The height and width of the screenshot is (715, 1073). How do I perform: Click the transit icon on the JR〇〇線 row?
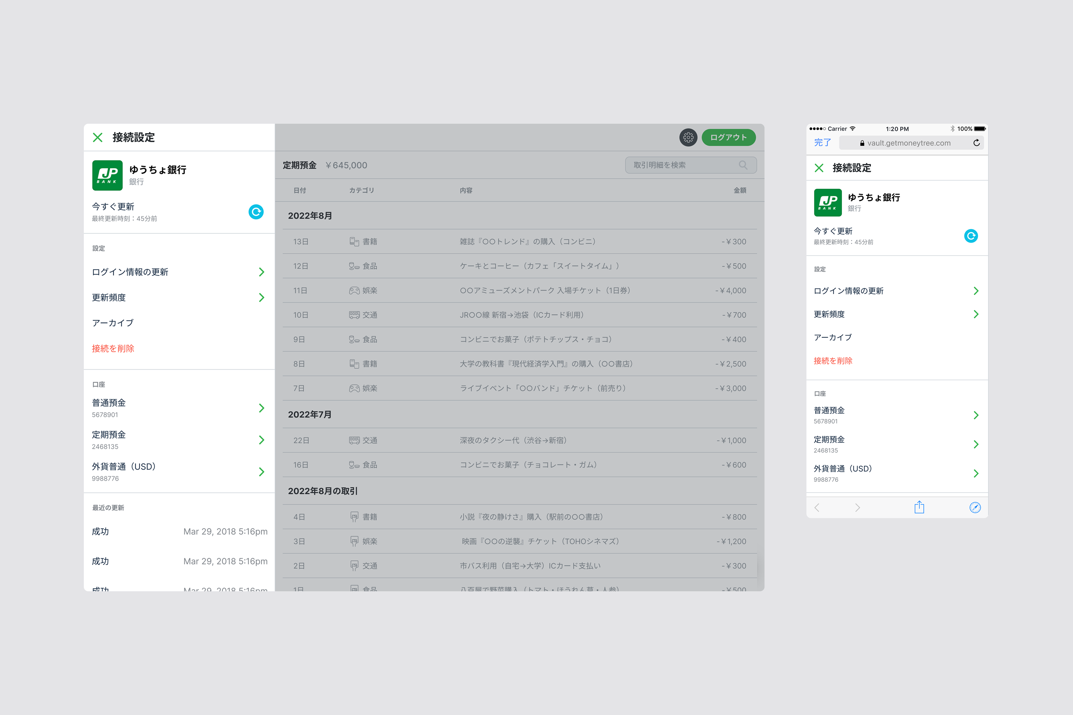354,315
